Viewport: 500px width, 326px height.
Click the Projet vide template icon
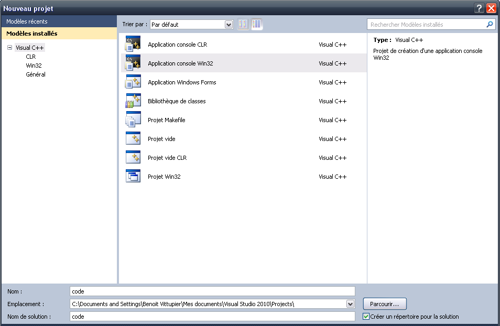[x=133, y=139]
